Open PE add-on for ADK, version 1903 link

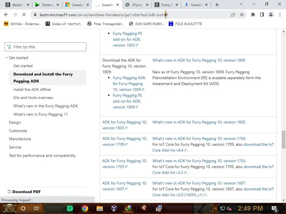(x=127, y=39)
